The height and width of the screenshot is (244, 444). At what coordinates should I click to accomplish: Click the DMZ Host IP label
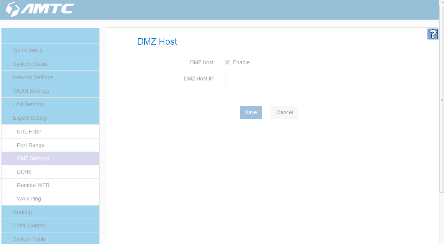199,79
